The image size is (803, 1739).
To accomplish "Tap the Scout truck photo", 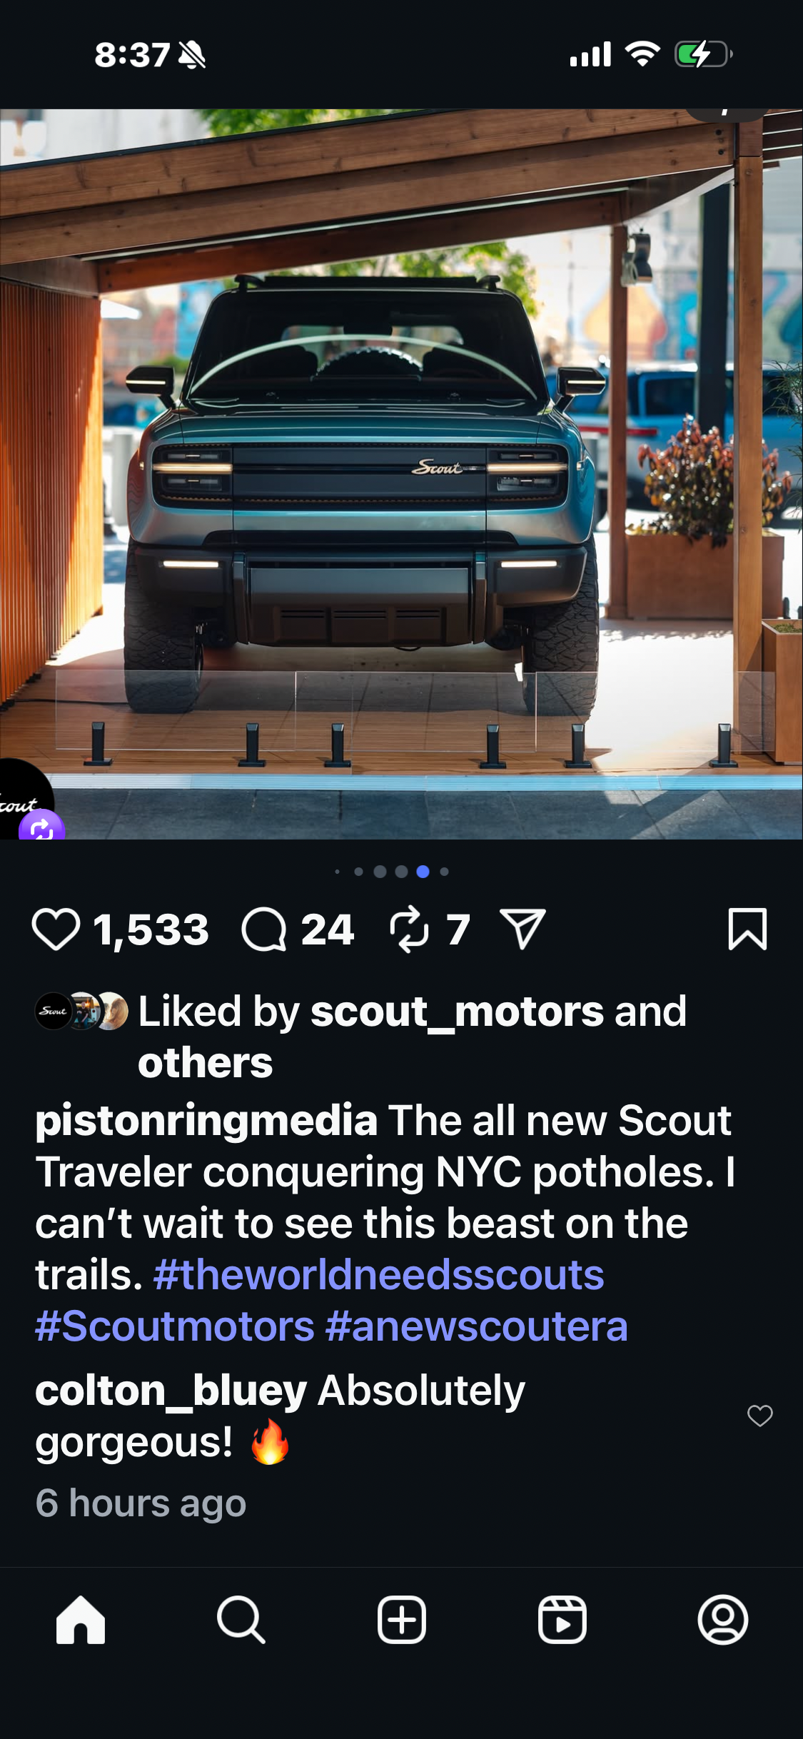I will pyautogui.click(x=400, y=471).
